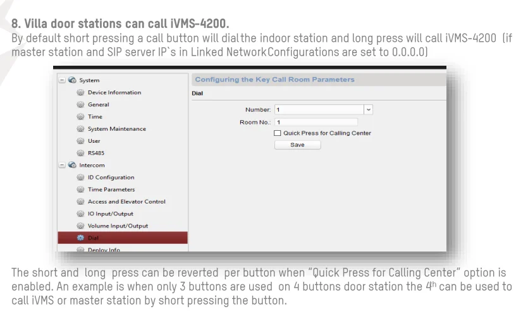Open Access and Elevator Control
This screenshot has width=528, height=316.
click(126, 202)
